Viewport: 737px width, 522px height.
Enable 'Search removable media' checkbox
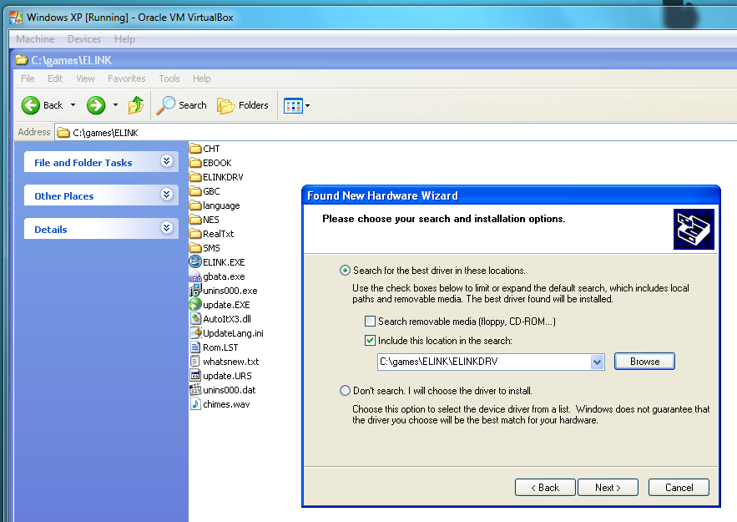(x=371, y=322)
